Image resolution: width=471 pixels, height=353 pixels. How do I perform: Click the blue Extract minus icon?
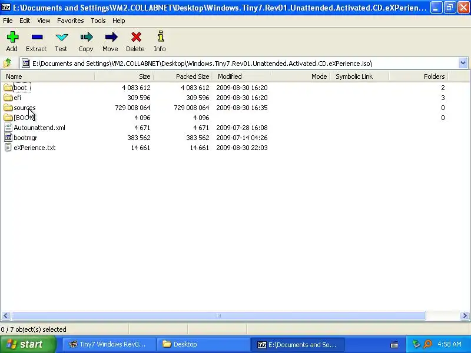pos(37,37)
